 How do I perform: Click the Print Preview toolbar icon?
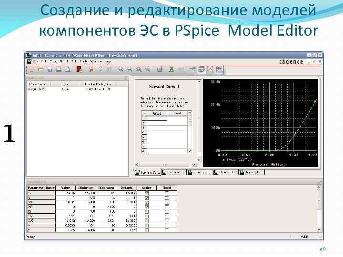[68, 69]
